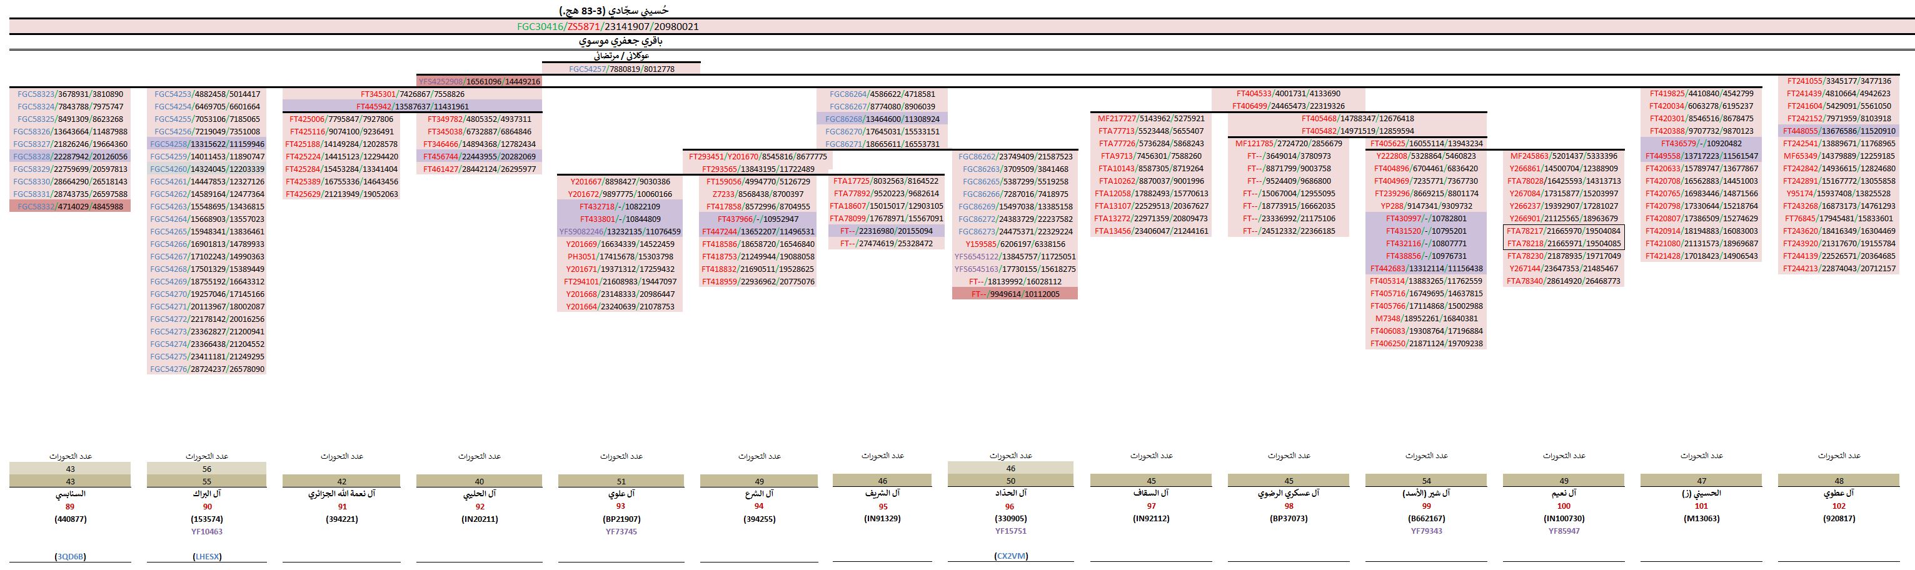
Task: Click kit number (IN20211) under column 92
Action: [480, 519]
